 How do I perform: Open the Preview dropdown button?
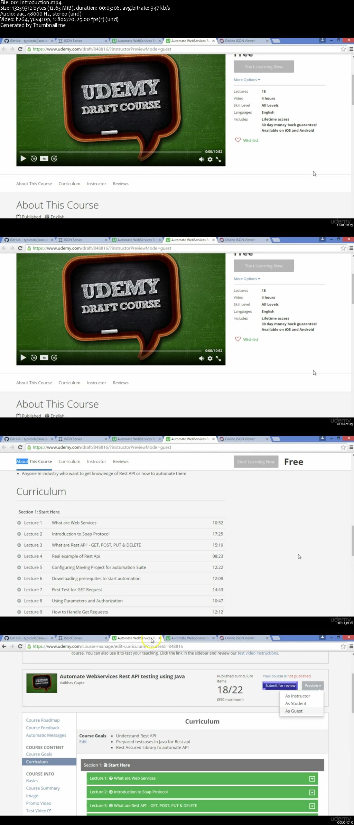(313, 686)
